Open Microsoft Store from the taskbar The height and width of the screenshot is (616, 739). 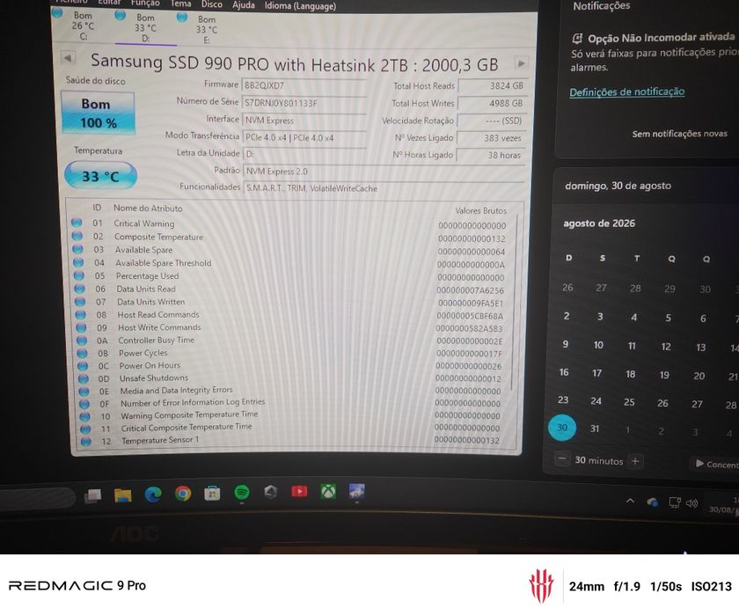pyautogui.click(x=212, y=493)
